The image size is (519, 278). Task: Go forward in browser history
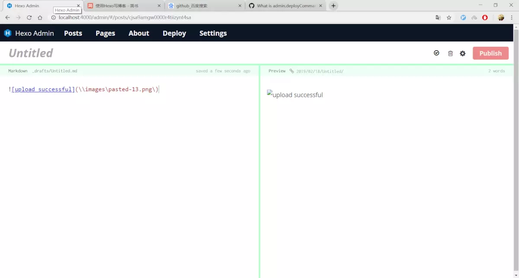18,18
